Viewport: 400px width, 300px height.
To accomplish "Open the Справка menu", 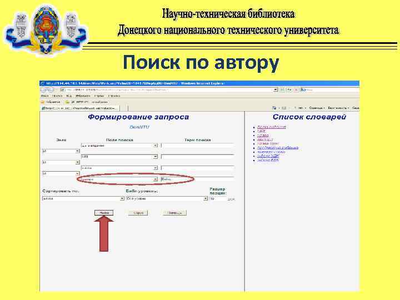I will [x=114, y=96].
